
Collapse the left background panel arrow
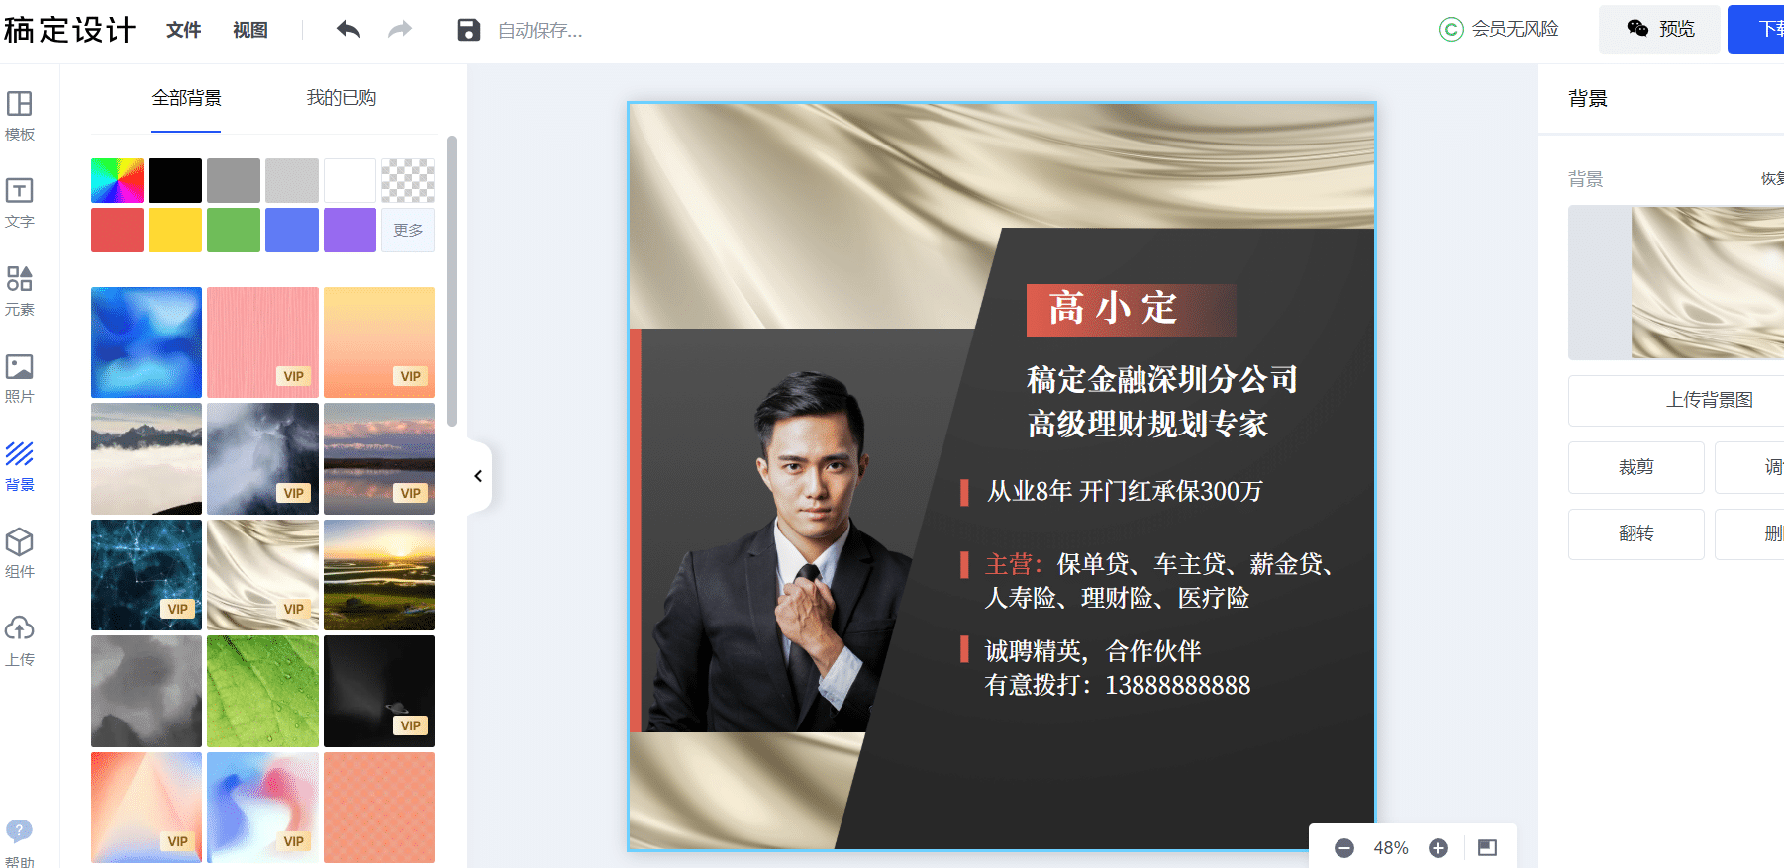[479, 476]
